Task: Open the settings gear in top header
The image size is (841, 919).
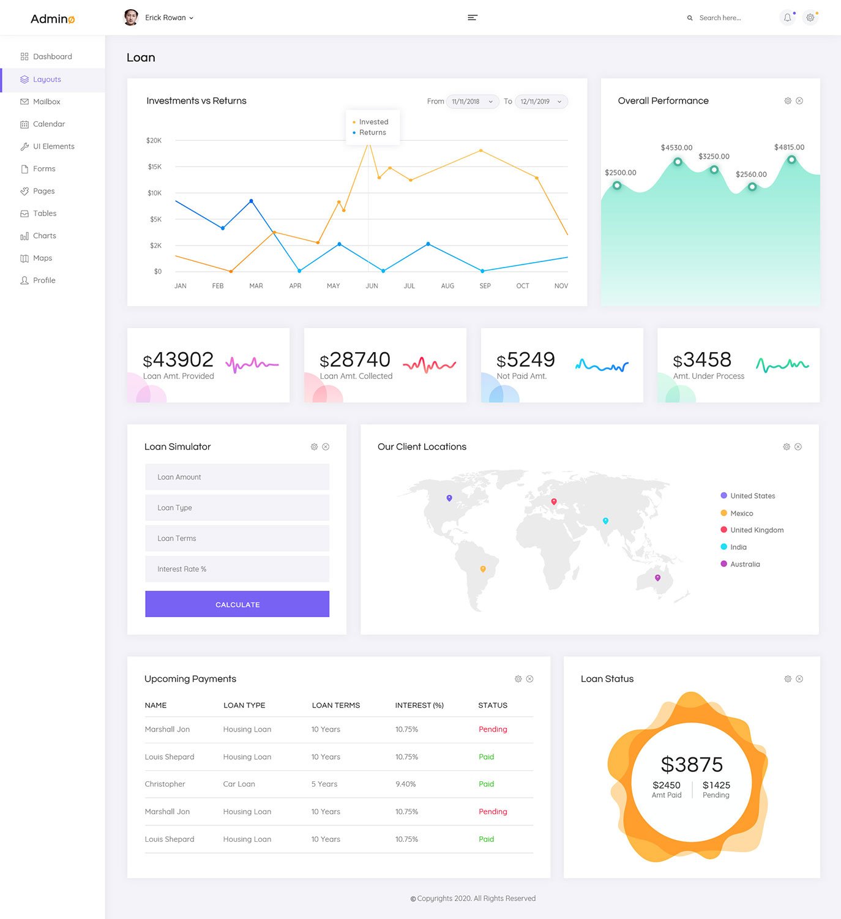Action: [810, 18]
